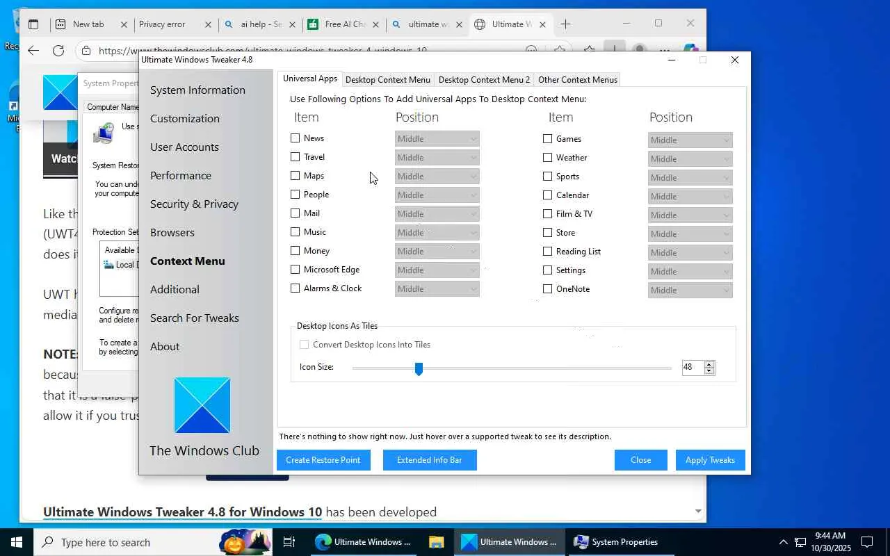
Task: Open the Desktop Context Menu tab
Action: (x=388, y=80)
